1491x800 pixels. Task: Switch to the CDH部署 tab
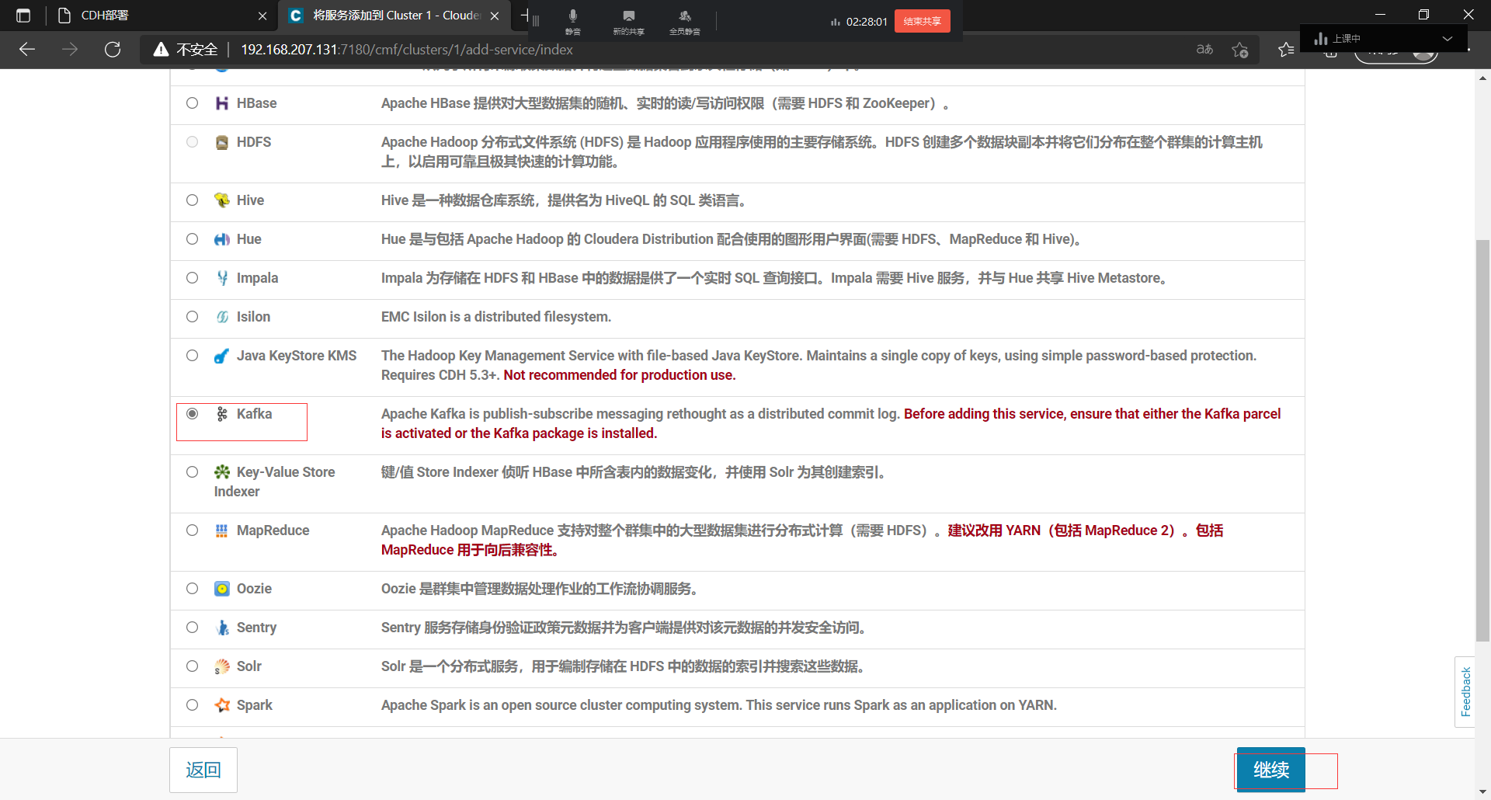click(x=155, y=16)
